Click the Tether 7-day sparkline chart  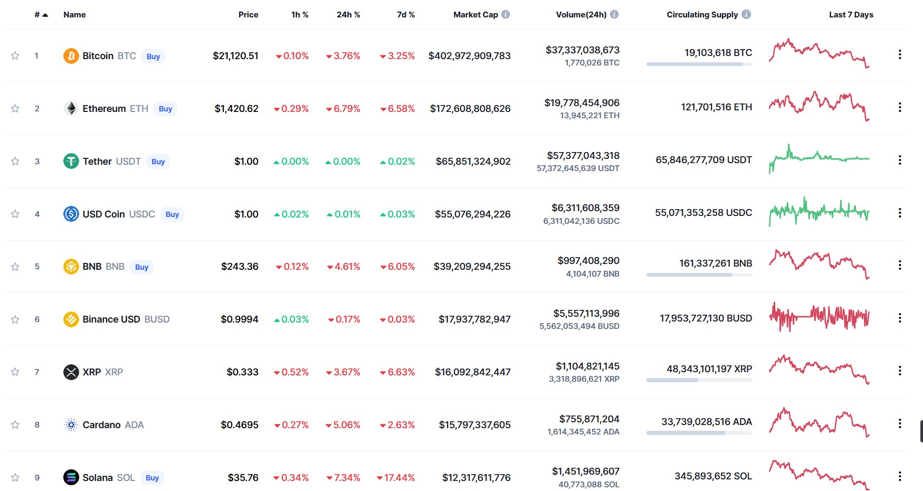(819, 159)
